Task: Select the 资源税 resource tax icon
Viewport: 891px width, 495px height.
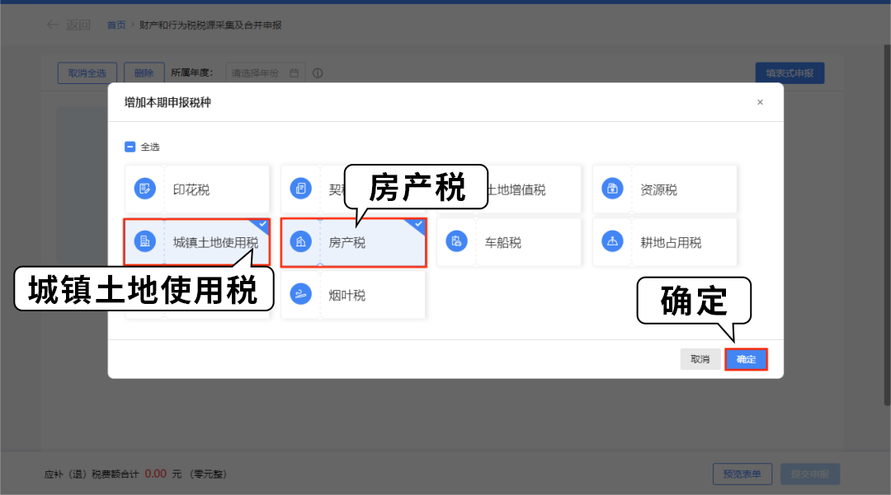Action: (612, 189)
